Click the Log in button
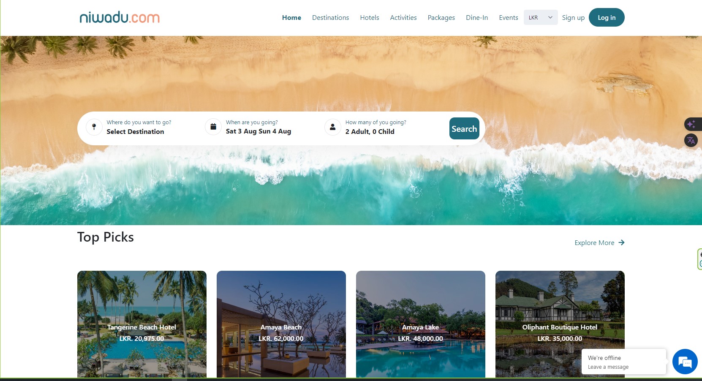 [607, 17]
